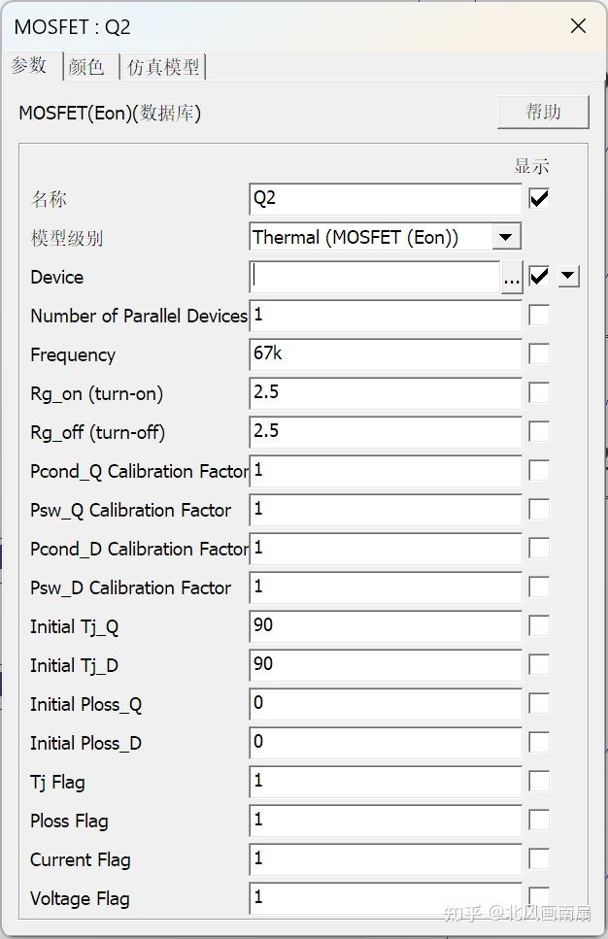Click inside the Device input field
Screen dimensions: 608x939
point(379,277)
